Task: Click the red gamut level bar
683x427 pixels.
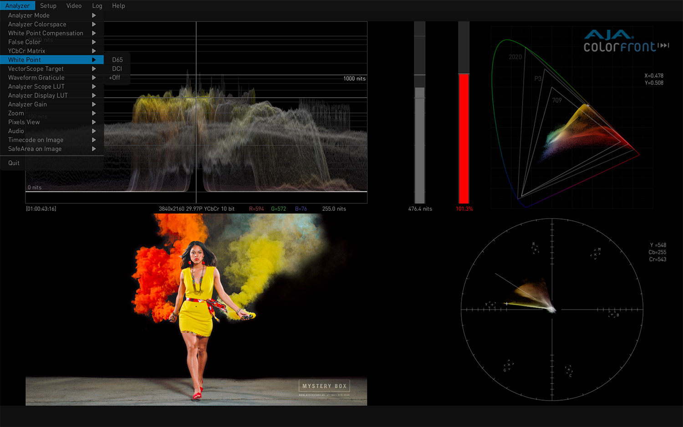Action: [x=464, y=138]
